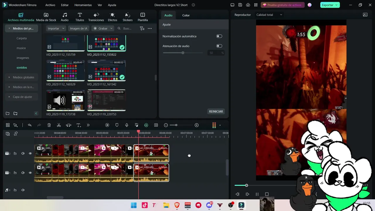Click the audio mixer playlist icon

[136, 125]
